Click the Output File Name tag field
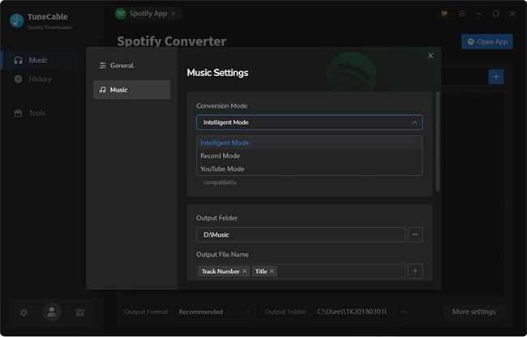The height and width of the screenshot is (337, 527). (x=301, y=271)
